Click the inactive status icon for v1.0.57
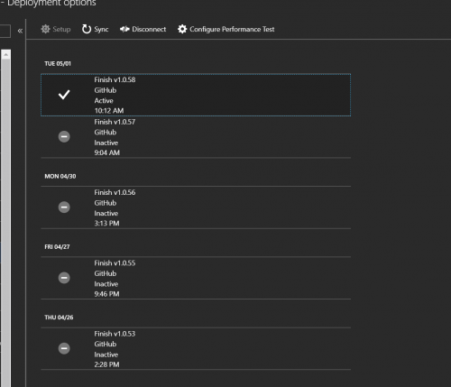The height and width of the screenshot is (387, 451). tap(64, 136)
